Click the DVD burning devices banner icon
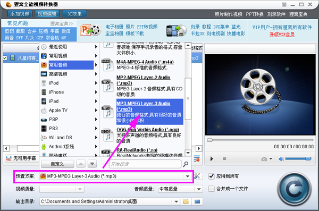Viewport: 319px width, 211px height. [176, 30]
